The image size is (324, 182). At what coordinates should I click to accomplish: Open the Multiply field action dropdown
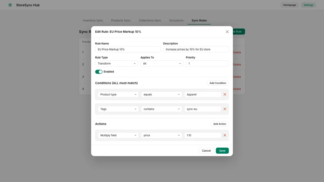click(118, 135)
